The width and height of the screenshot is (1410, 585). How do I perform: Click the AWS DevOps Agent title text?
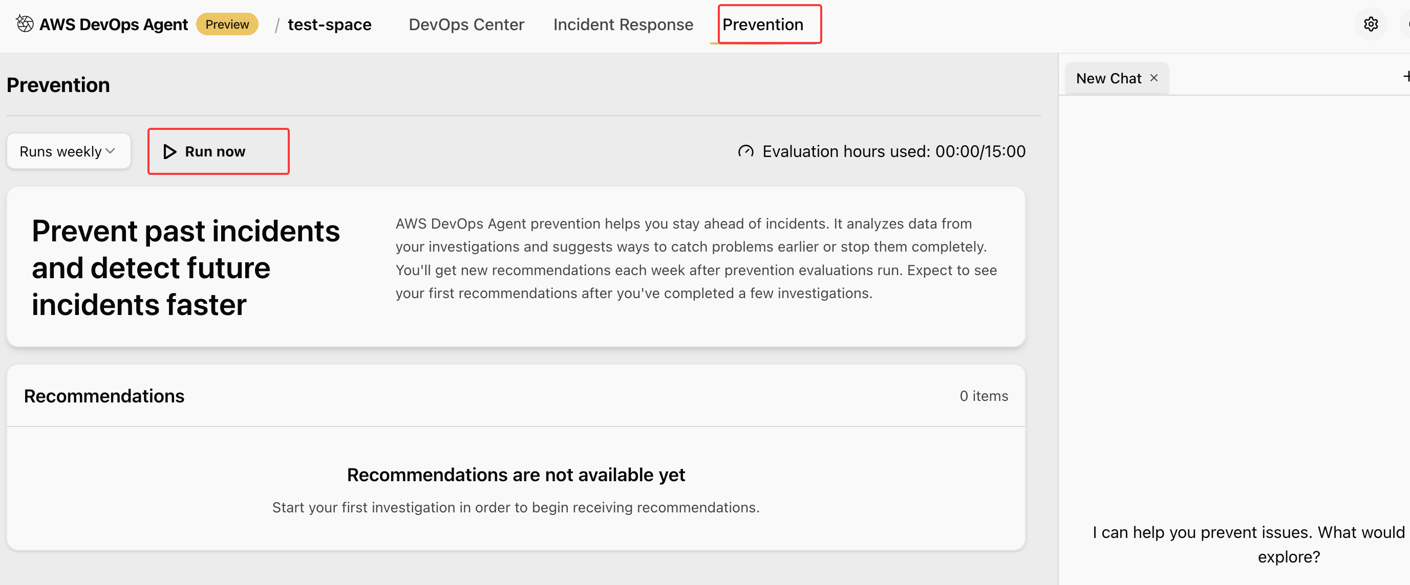(113, 24)
